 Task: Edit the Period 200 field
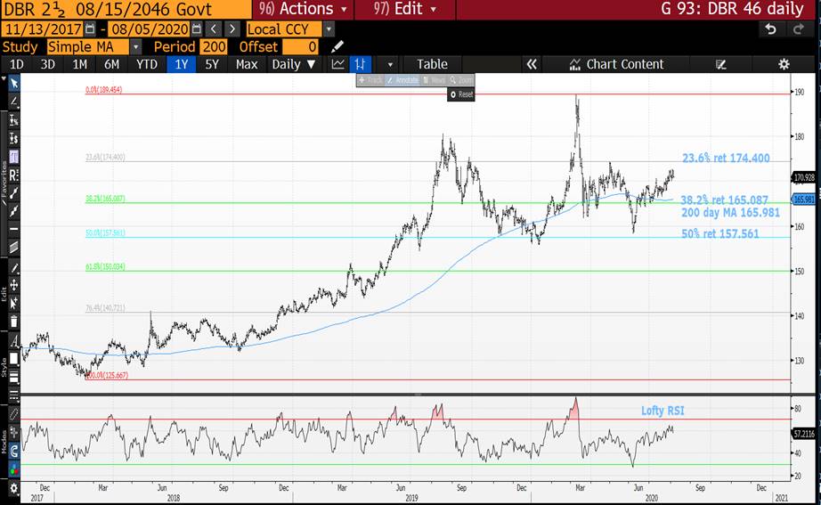click(x=214, y=46)
